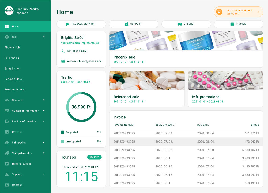Click the kovacsne_h_iren@phoenix.hu email address

click(84, 61)
